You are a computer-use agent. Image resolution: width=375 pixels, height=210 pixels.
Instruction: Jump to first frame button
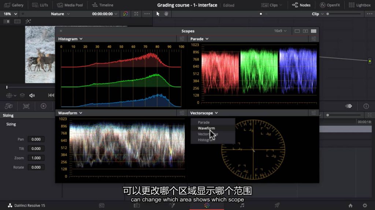pyautogui.click(x=51, y=95)
